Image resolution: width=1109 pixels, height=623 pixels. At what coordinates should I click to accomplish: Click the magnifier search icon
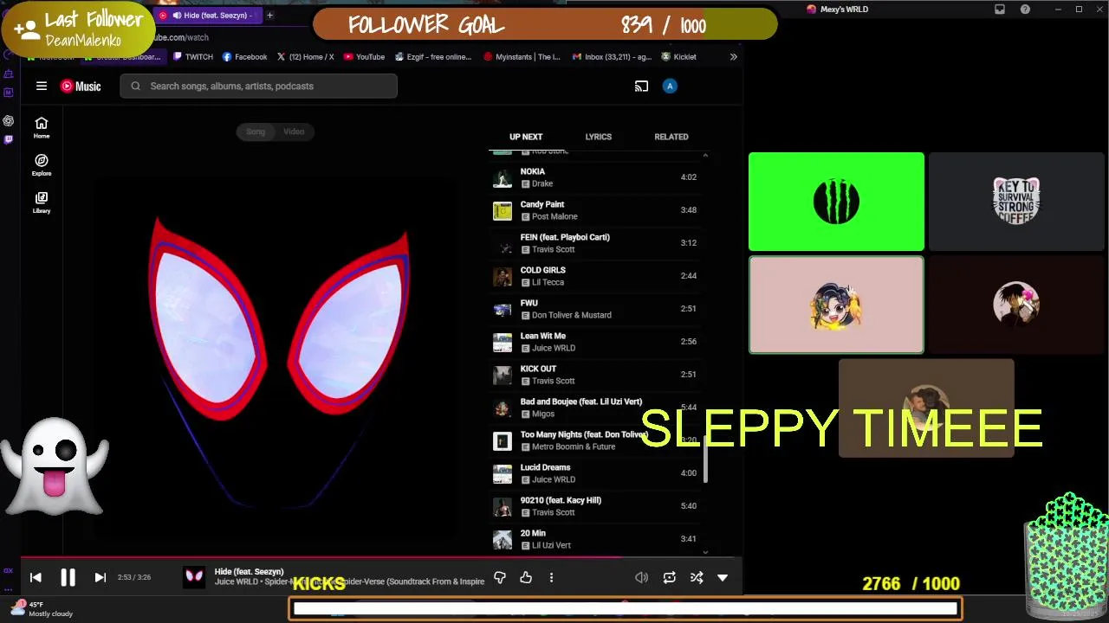(135, 86)
